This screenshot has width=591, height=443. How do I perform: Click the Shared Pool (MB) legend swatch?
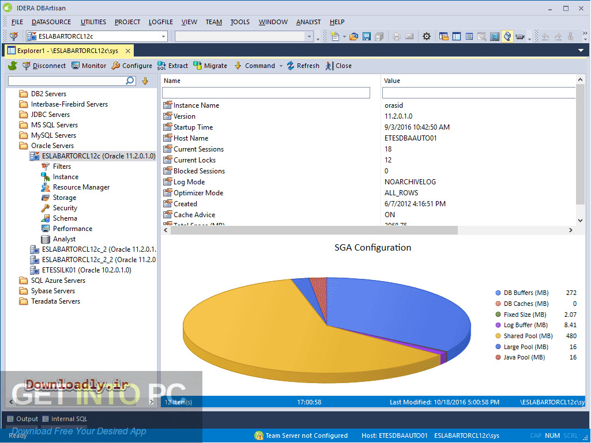click(498, 336)
